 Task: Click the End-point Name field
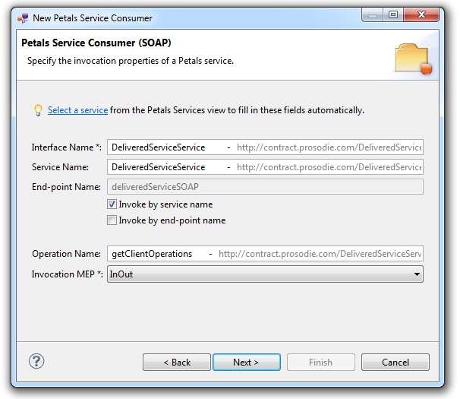(x=266, y=186)
